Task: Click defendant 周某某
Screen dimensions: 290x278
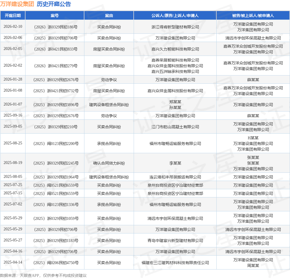Action: click(253, 266)
